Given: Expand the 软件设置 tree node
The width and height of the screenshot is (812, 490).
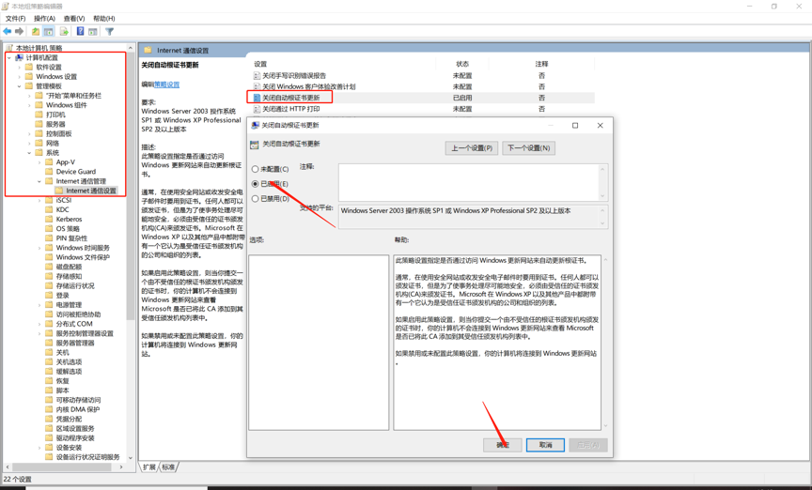Looking at the screenshot, I should pos(19,68).
